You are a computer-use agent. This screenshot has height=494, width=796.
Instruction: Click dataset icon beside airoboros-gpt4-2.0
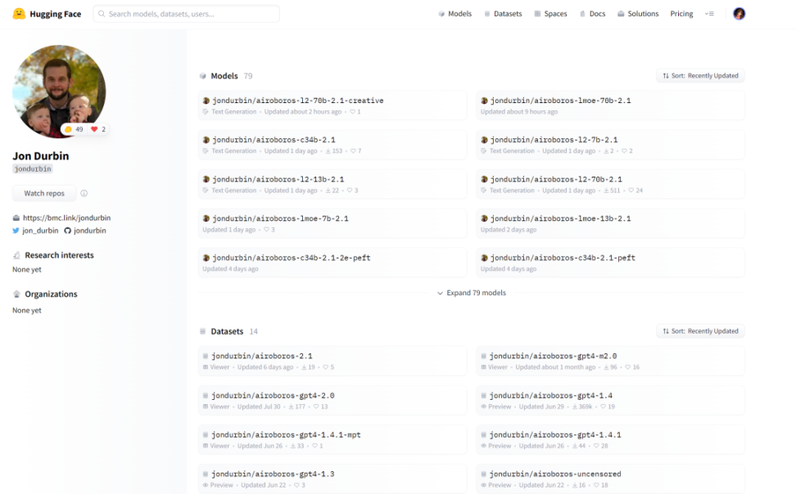tap(206, 396)
